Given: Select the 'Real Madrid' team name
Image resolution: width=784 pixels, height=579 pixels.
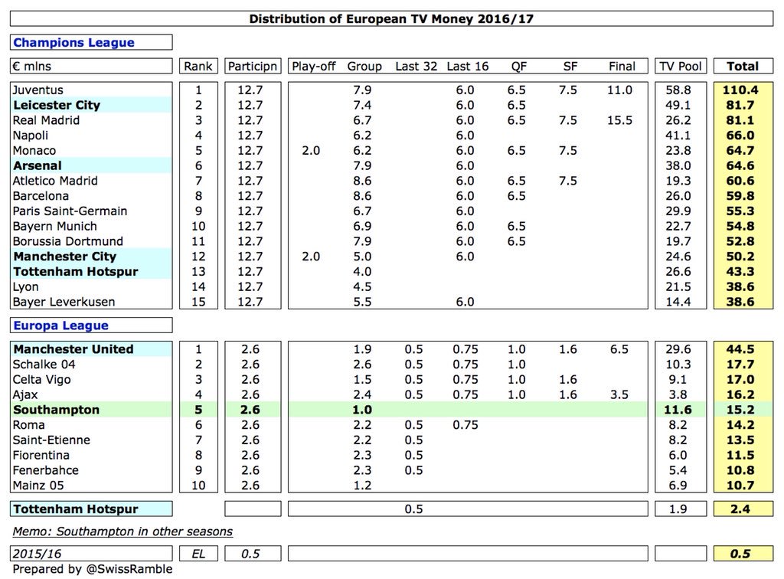Looking at the screenshot, I should (x=46, y=120).
